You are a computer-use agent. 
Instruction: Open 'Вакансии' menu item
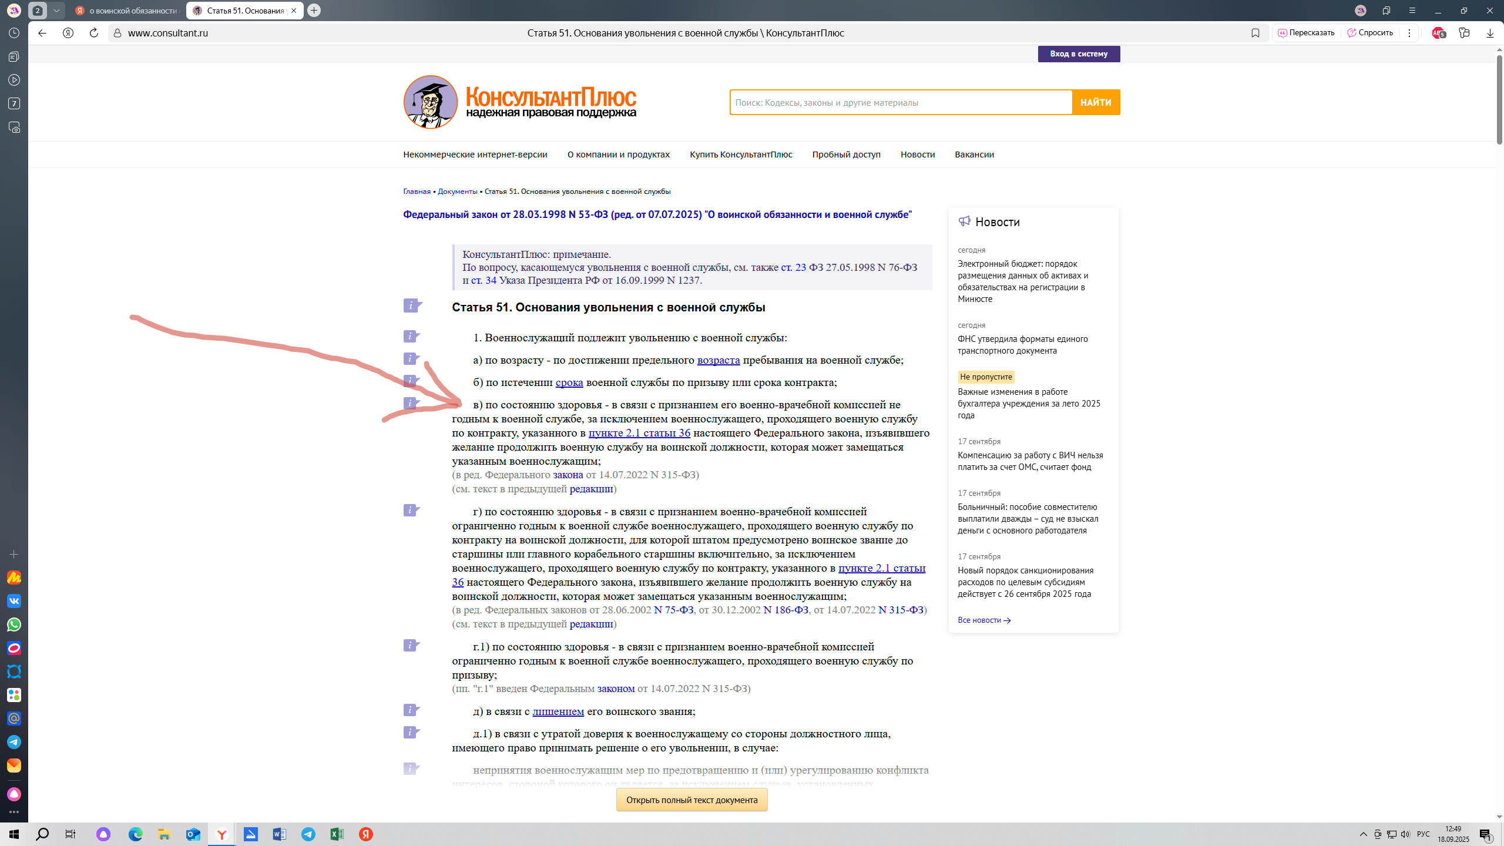[x=974, y=155]
